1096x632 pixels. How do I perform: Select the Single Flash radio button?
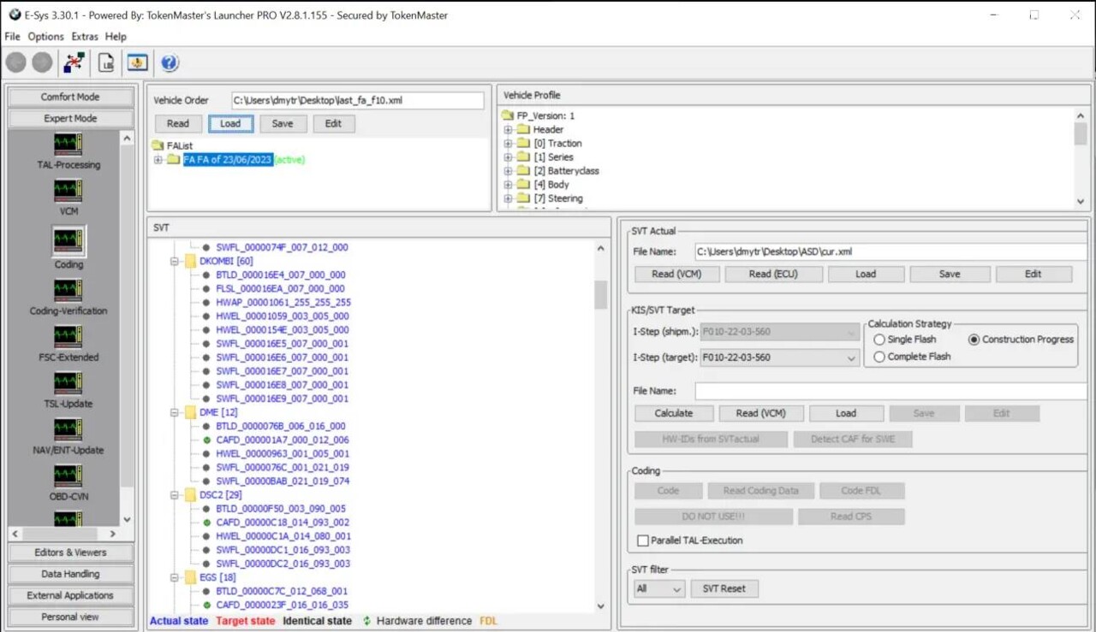(879, 340)
